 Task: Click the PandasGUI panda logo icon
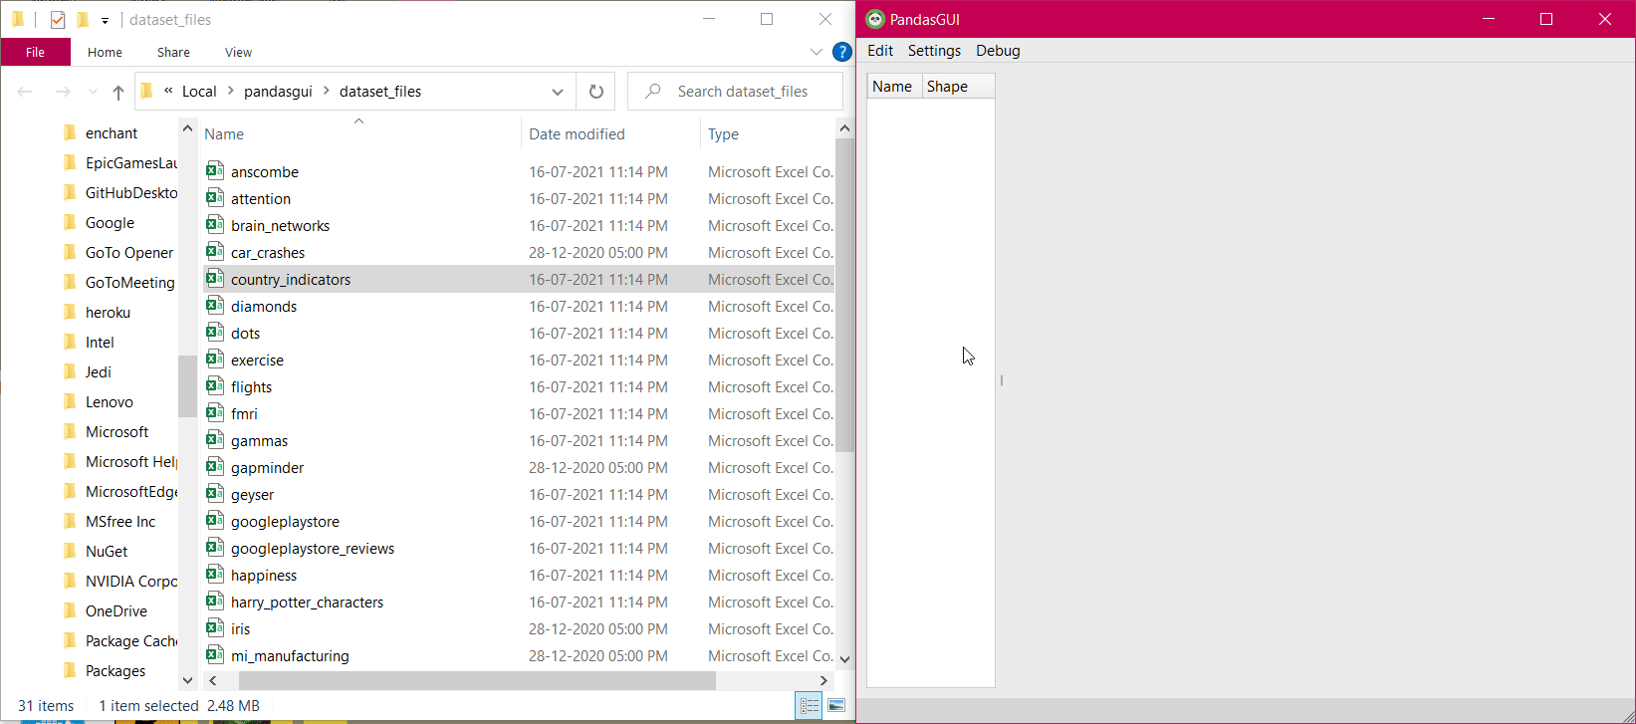tap(875, 19)
